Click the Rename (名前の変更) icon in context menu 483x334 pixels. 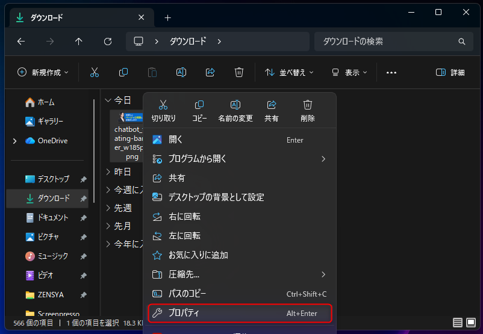click(235, 105)
